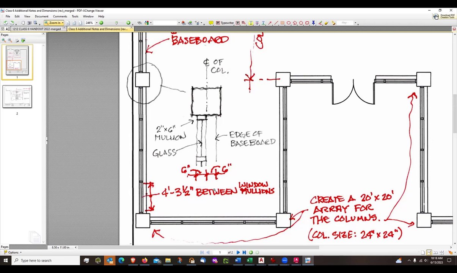Screen dimensions: 457x273
Task: Reduce page thumbnails in Pages panel
Action: click(x=10, y=40)
